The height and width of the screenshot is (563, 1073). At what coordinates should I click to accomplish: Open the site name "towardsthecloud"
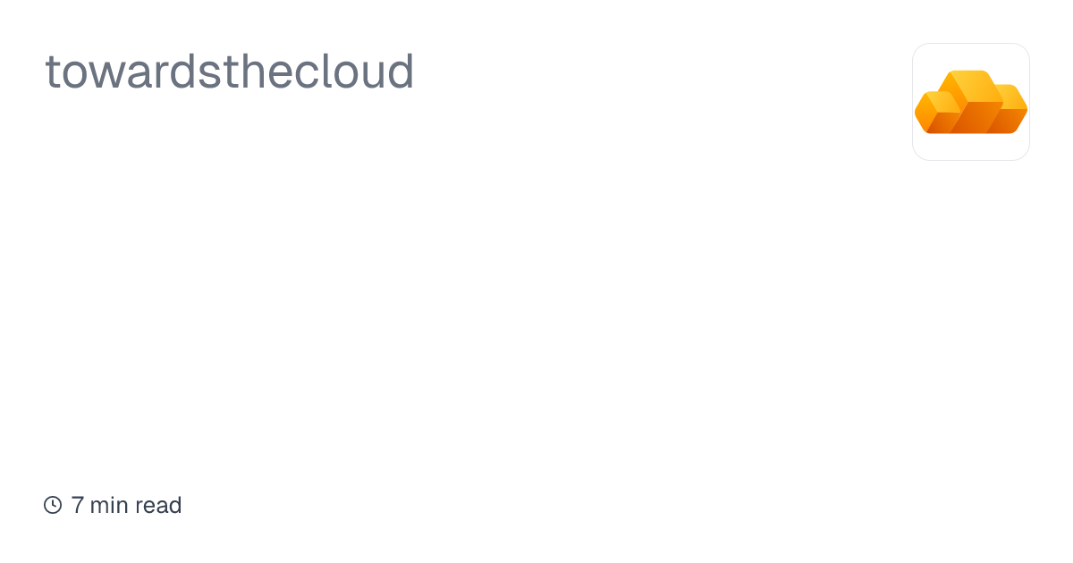[x=229, y=71]
